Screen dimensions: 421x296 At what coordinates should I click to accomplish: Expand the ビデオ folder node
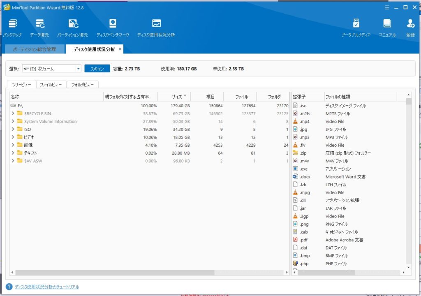(x=13, y=137)
